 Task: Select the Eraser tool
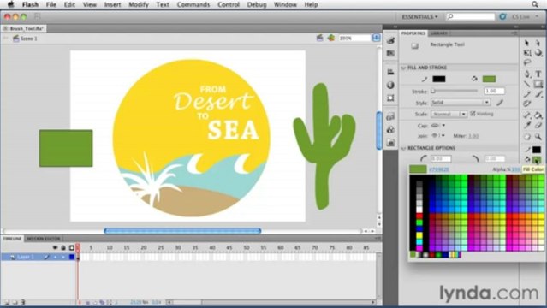point(538,126)
